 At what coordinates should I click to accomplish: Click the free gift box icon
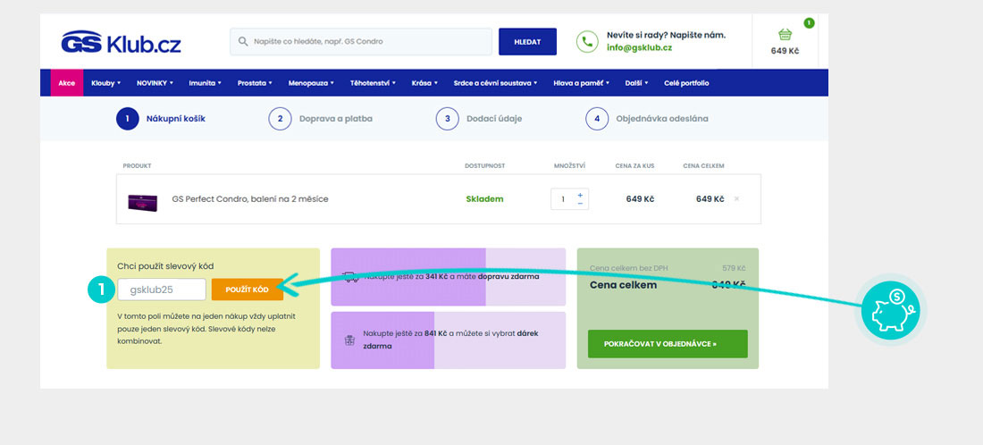(349, 340)
